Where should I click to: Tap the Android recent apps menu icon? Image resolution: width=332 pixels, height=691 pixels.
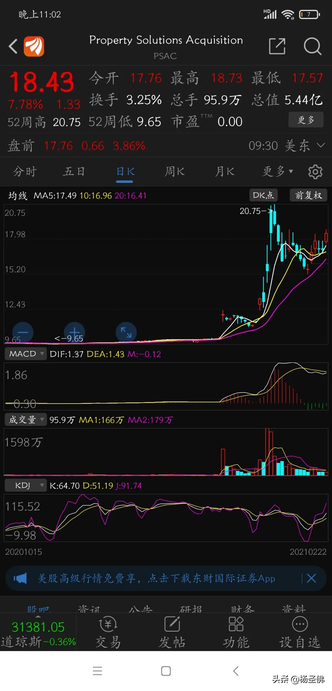[x=97, y=671]
